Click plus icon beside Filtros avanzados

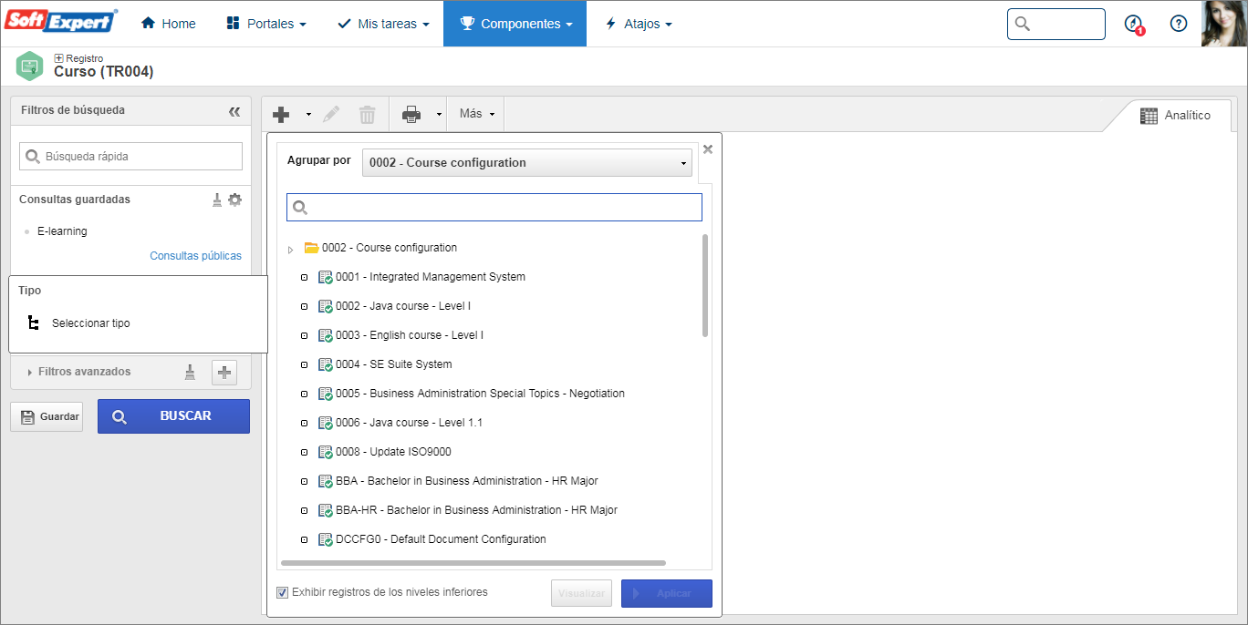[x=224, y=372]
